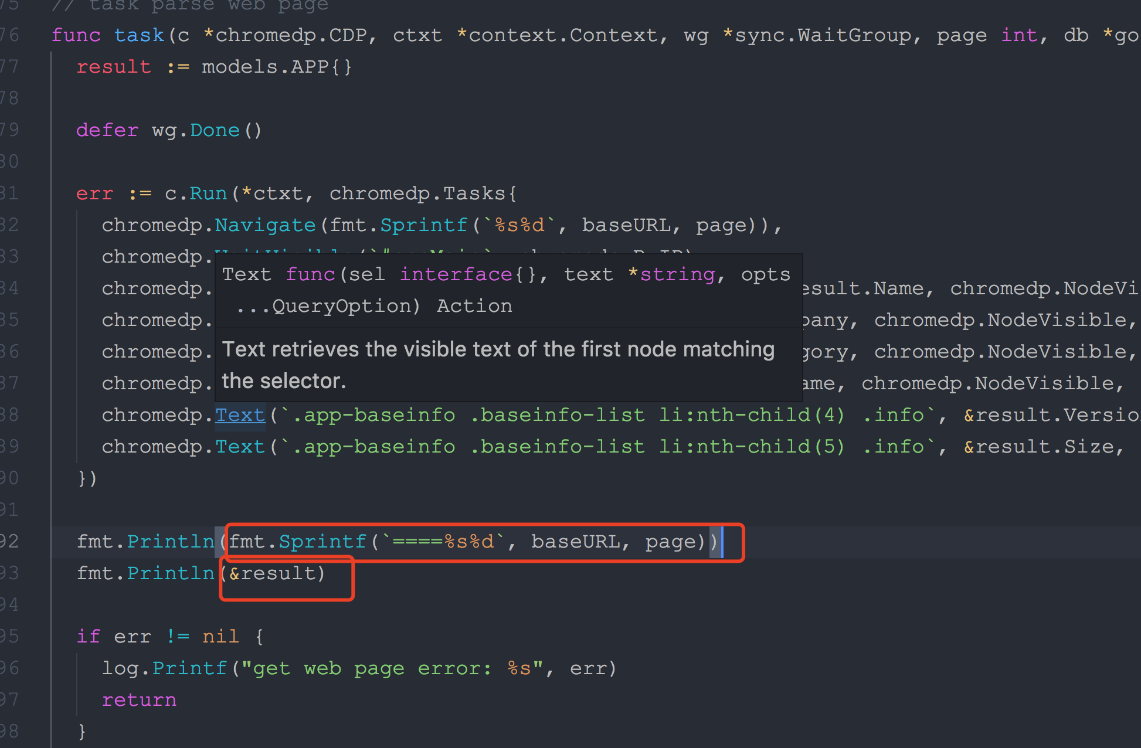Select the chromedp.Navigate call
This screenshot has height=748, width=1141.
265,225
